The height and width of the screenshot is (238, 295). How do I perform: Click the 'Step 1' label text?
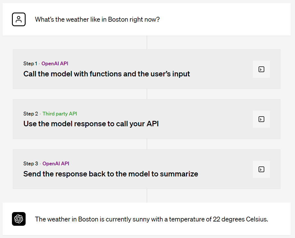(30, 64)
